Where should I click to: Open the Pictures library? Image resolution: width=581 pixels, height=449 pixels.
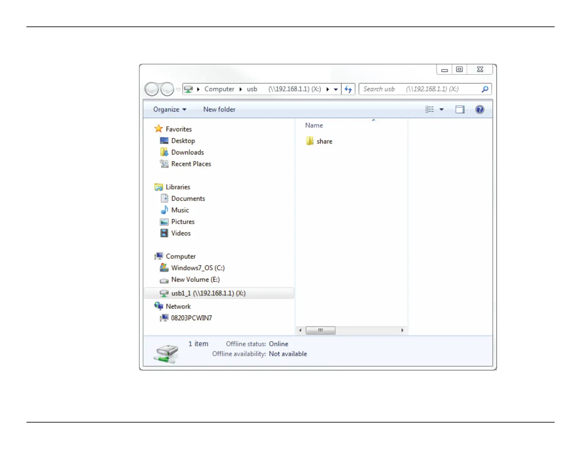pos(183,222)
